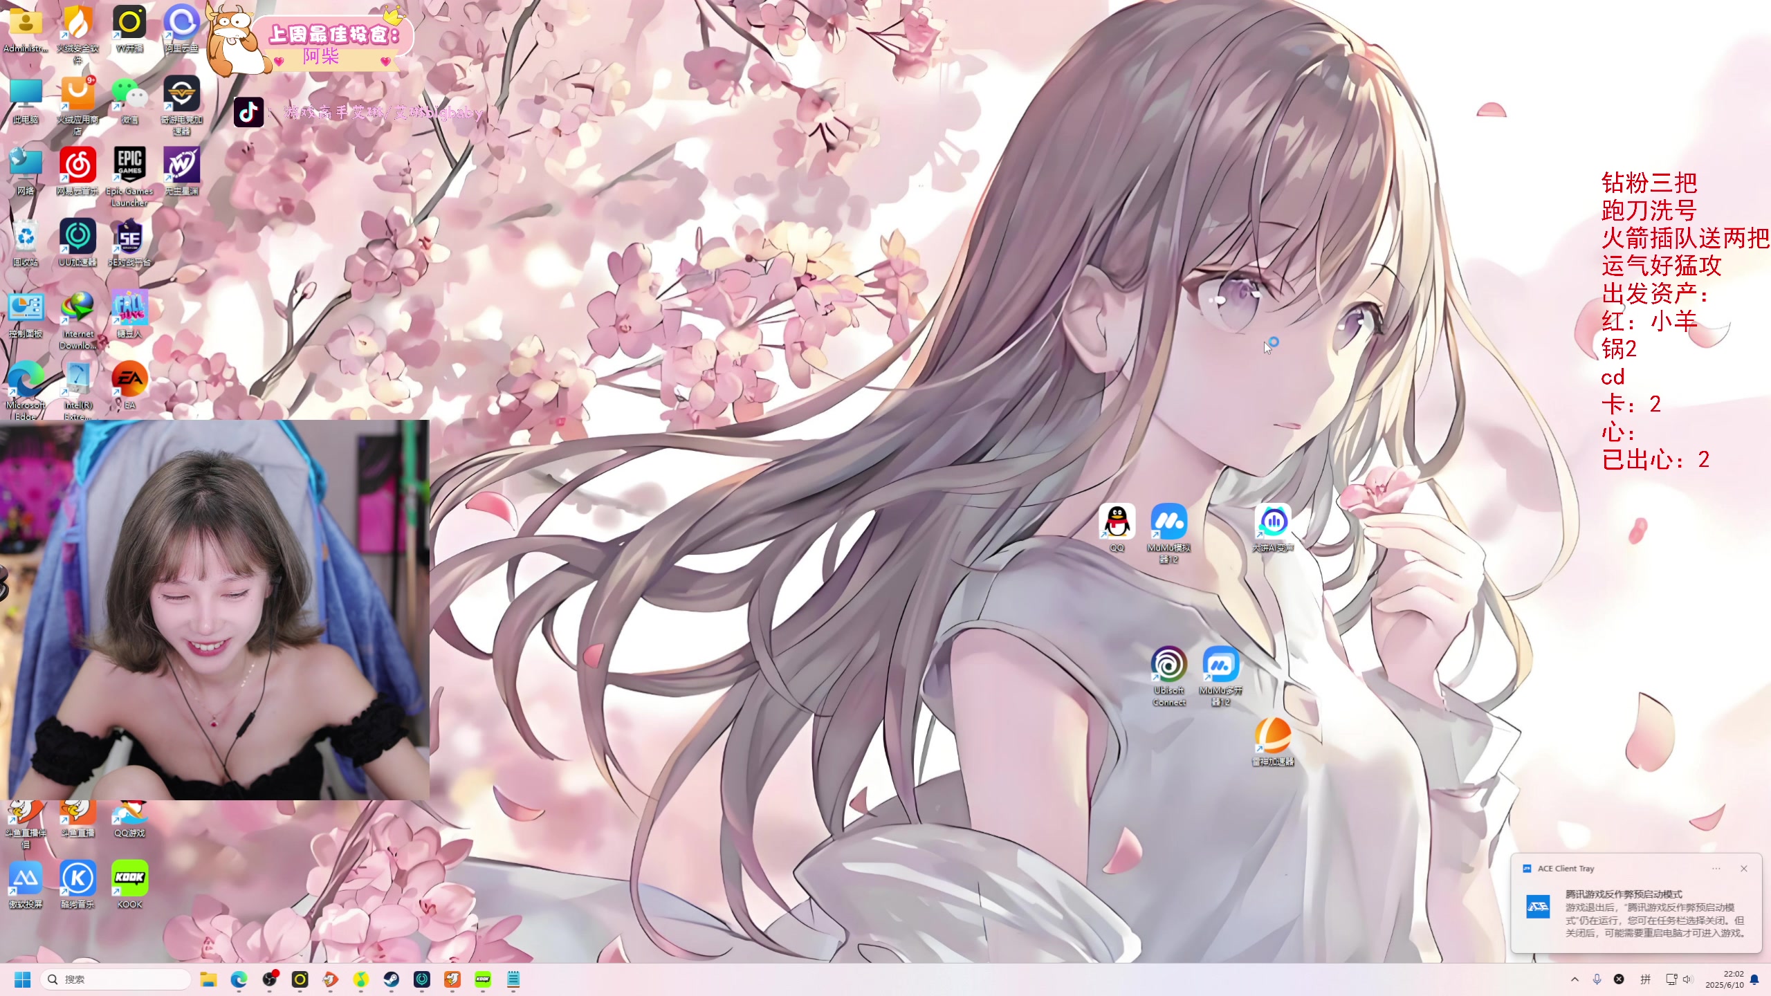Click the microphone tray icon
Image resolution: width=1771 pixels, height=996 pixels.
1597,979
